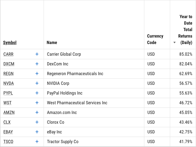Click the plus icon beside AMZN
The width and height of the screenshot is (196, 147).
coord(37,112)
